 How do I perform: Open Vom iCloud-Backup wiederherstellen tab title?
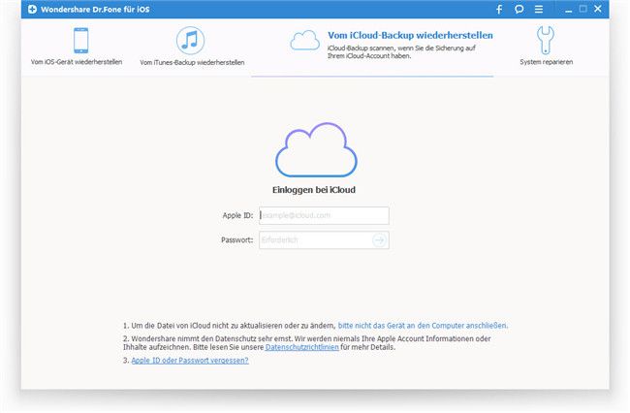pos(410,35)
